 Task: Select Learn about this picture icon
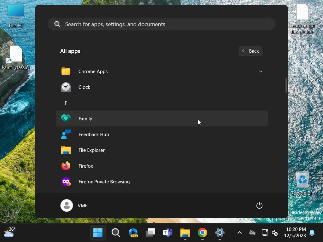302,19
